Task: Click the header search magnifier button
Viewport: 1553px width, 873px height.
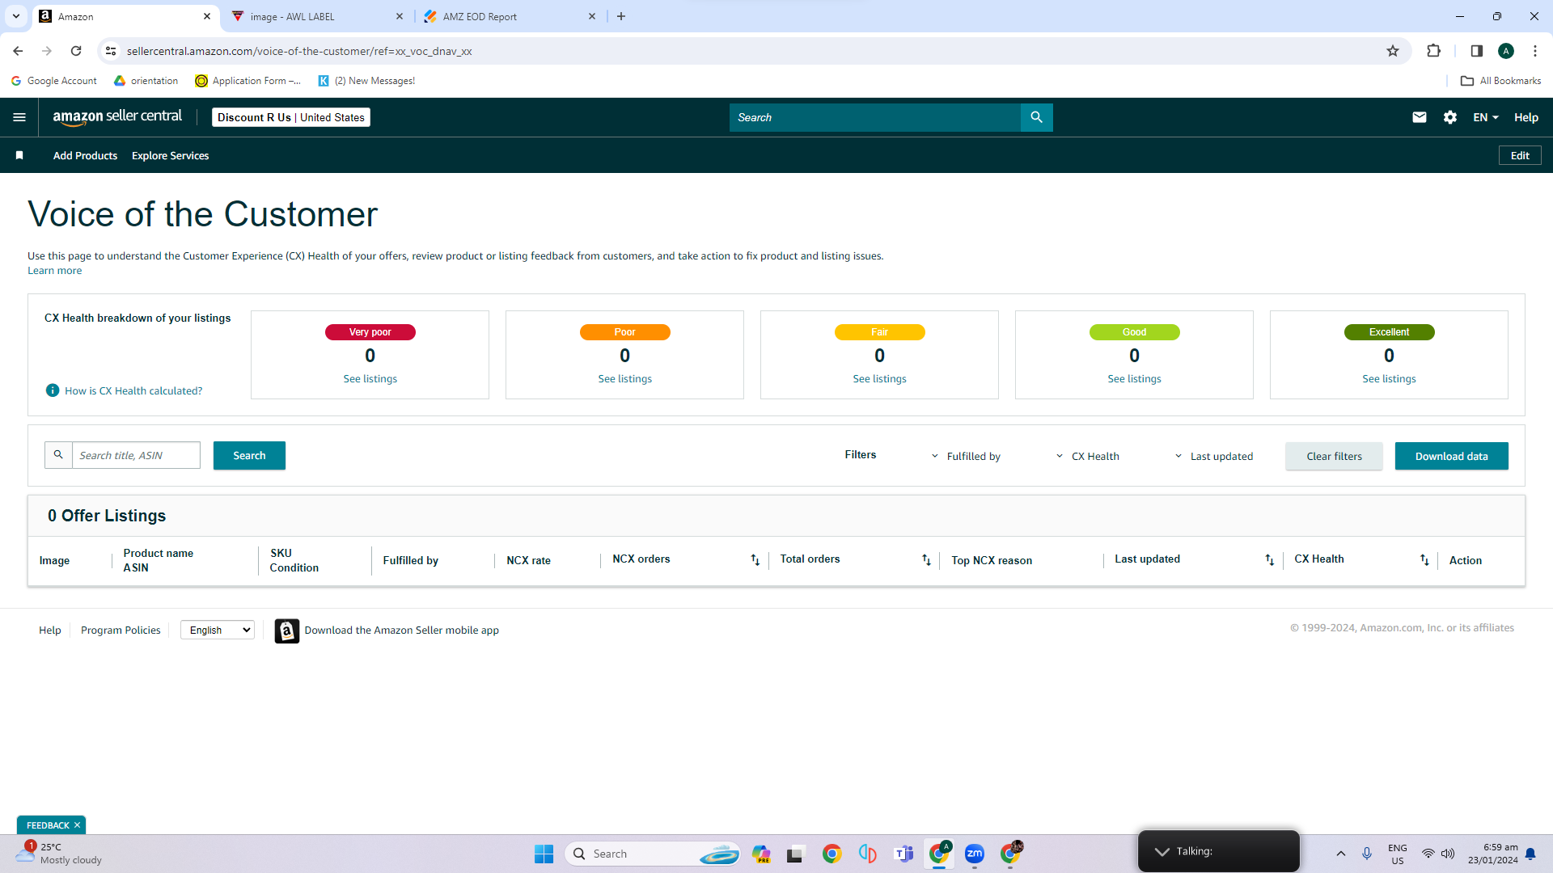Action: (x=1036, y=117)
